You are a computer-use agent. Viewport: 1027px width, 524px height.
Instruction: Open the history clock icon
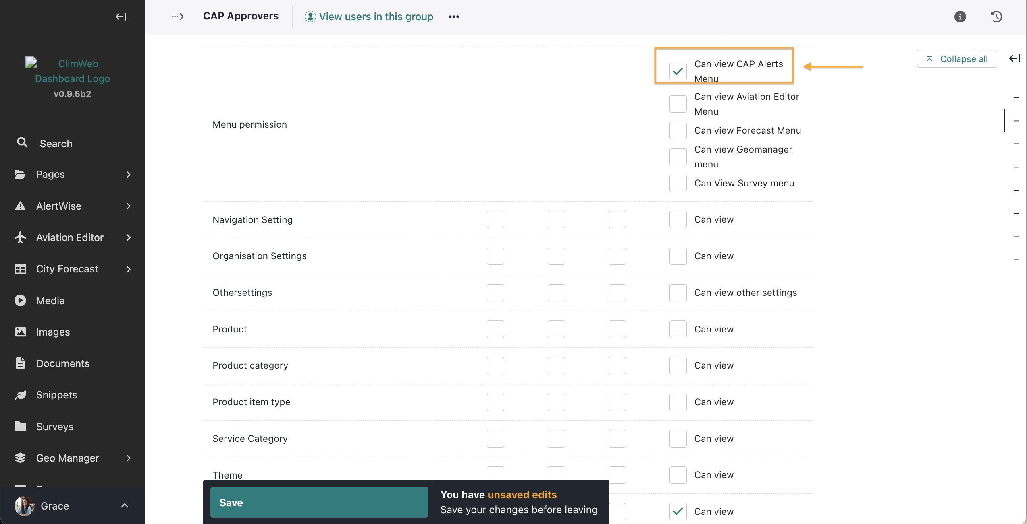point(996,17)
